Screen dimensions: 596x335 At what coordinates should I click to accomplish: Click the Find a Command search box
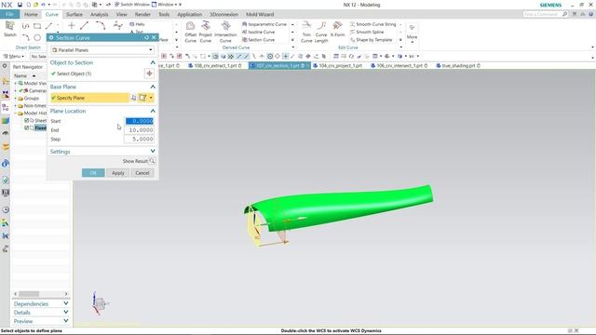[x=545, y=14]
